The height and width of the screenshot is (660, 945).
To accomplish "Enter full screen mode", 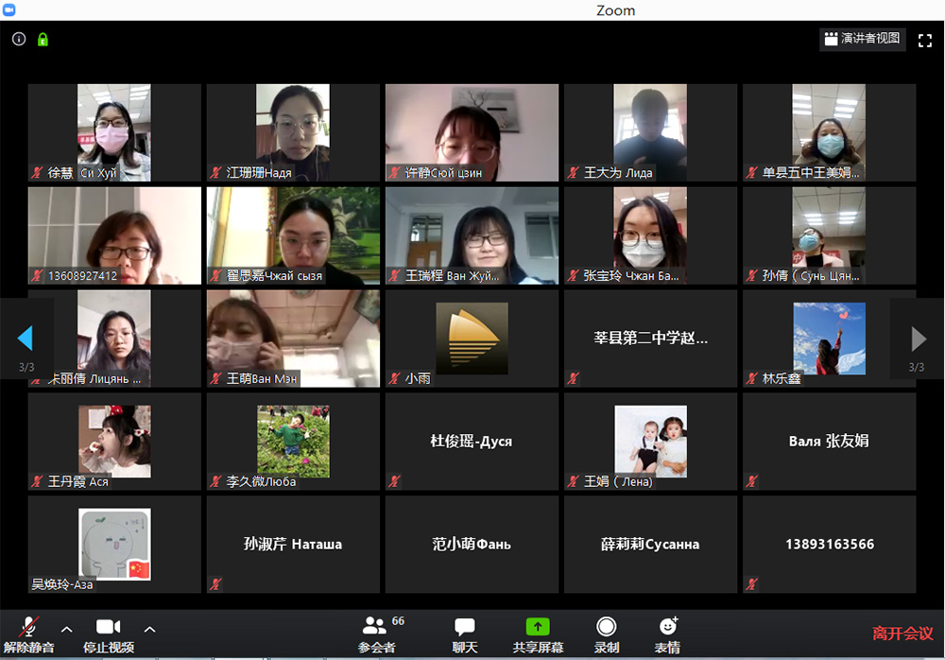I will tap(925, 40).
